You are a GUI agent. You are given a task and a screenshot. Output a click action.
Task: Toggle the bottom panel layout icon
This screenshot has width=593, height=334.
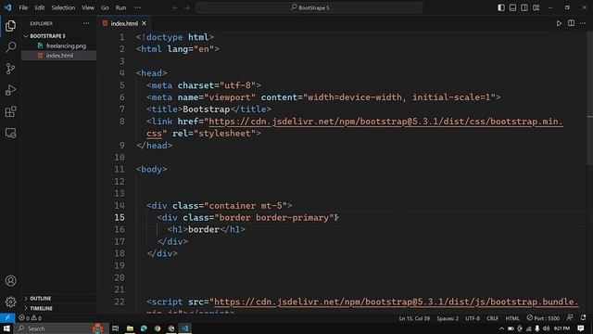tap(512, 7)
